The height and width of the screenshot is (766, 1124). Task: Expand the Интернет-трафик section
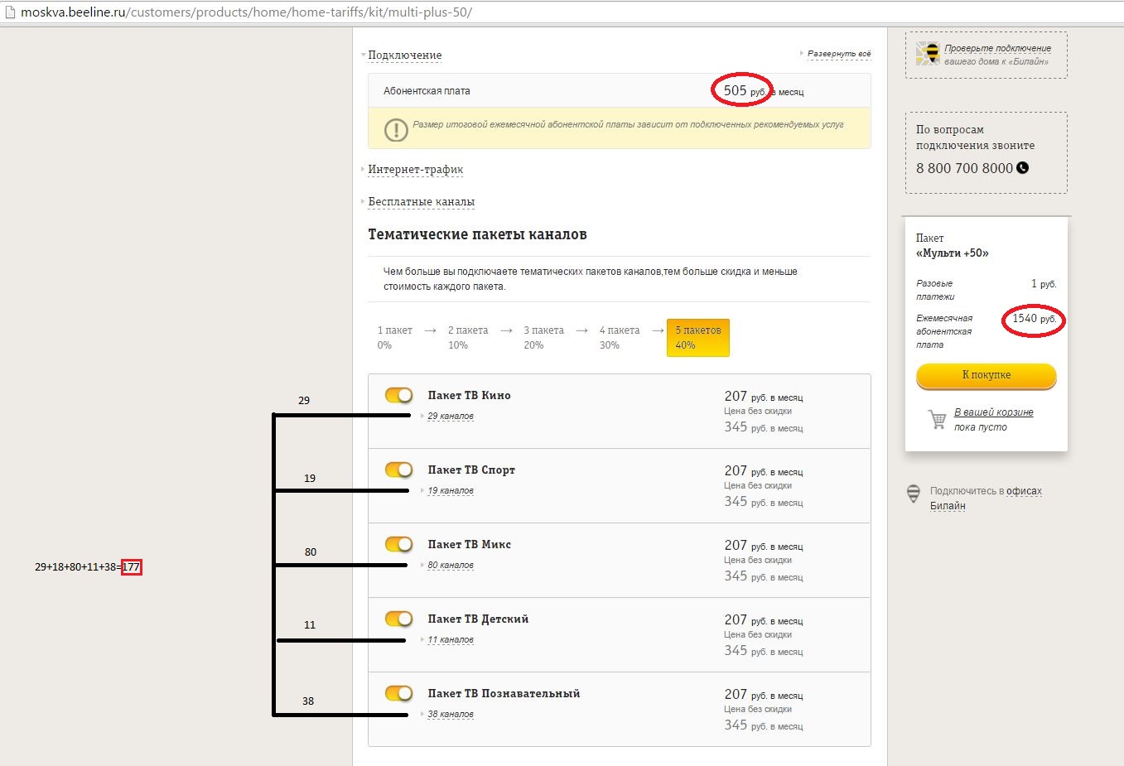pyautogui.click(x=415, y=170)
